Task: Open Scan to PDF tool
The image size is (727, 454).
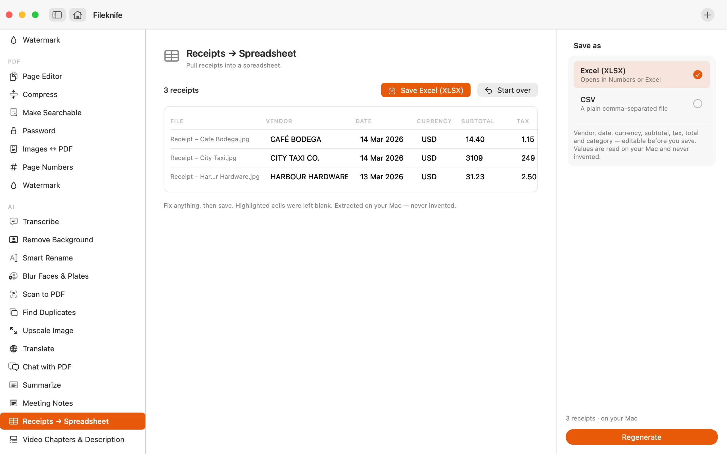Action: point(73,294)
